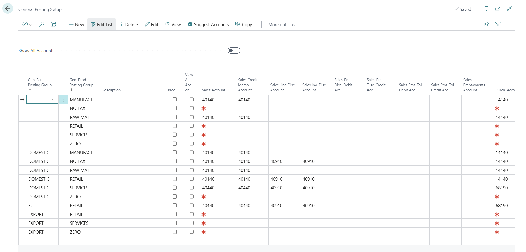Collapse the page using arrows icon
The image size is (526, 252).
coord(509,9)
